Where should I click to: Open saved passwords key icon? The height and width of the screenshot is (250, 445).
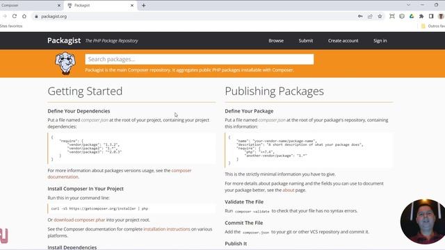tap(360, 17)
